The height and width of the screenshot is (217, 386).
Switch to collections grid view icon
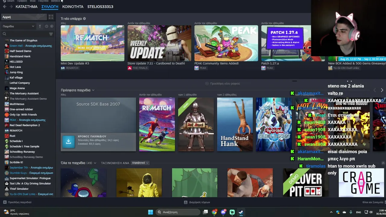[x=51, y=17]
